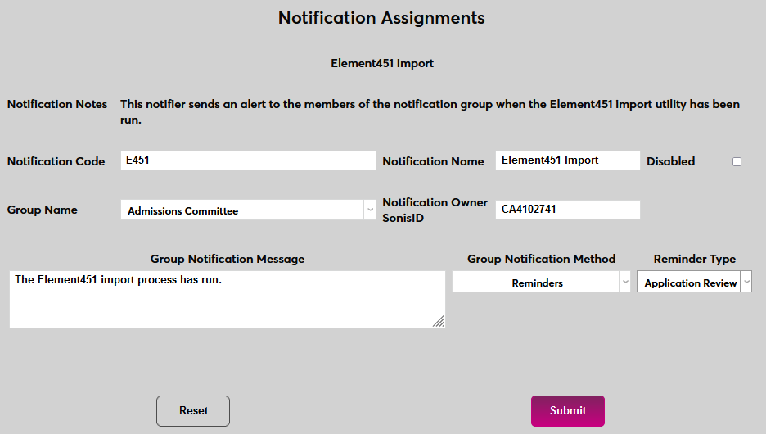Click the Notification Assignments page heading
Viewport: 766px width, 434px height.
[381, 18]
